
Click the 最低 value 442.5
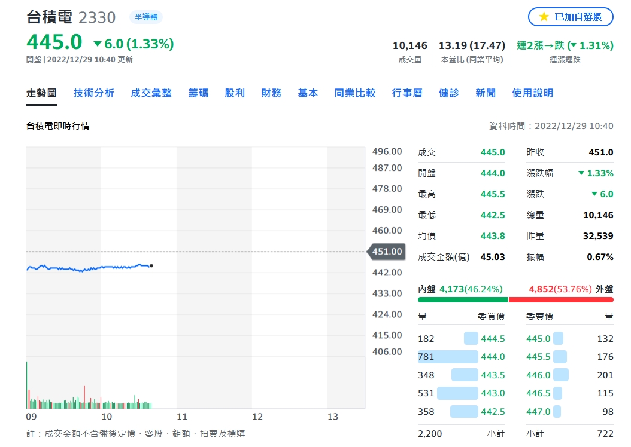[x=493, y=215]
